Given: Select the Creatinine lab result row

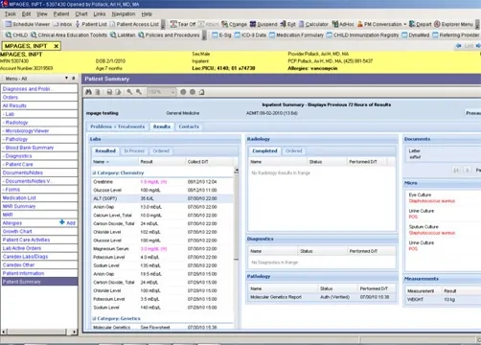Looking at the screenshot, I should [162, 182].
